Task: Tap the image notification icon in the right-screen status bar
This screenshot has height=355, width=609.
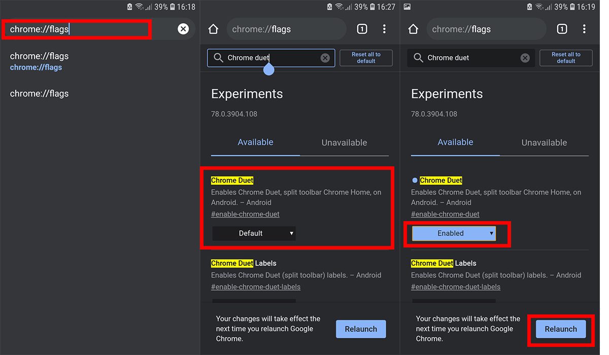Action: click(x=407, y=7)
